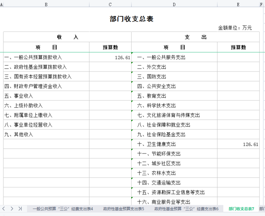Select the 九、其他收入 cell
Screen dimensions: 265x216
click(x=46, y=134)
